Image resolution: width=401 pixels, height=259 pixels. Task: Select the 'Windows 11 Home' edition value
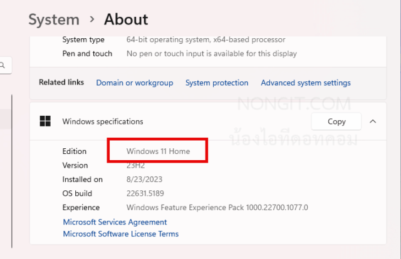coord(158,151)
